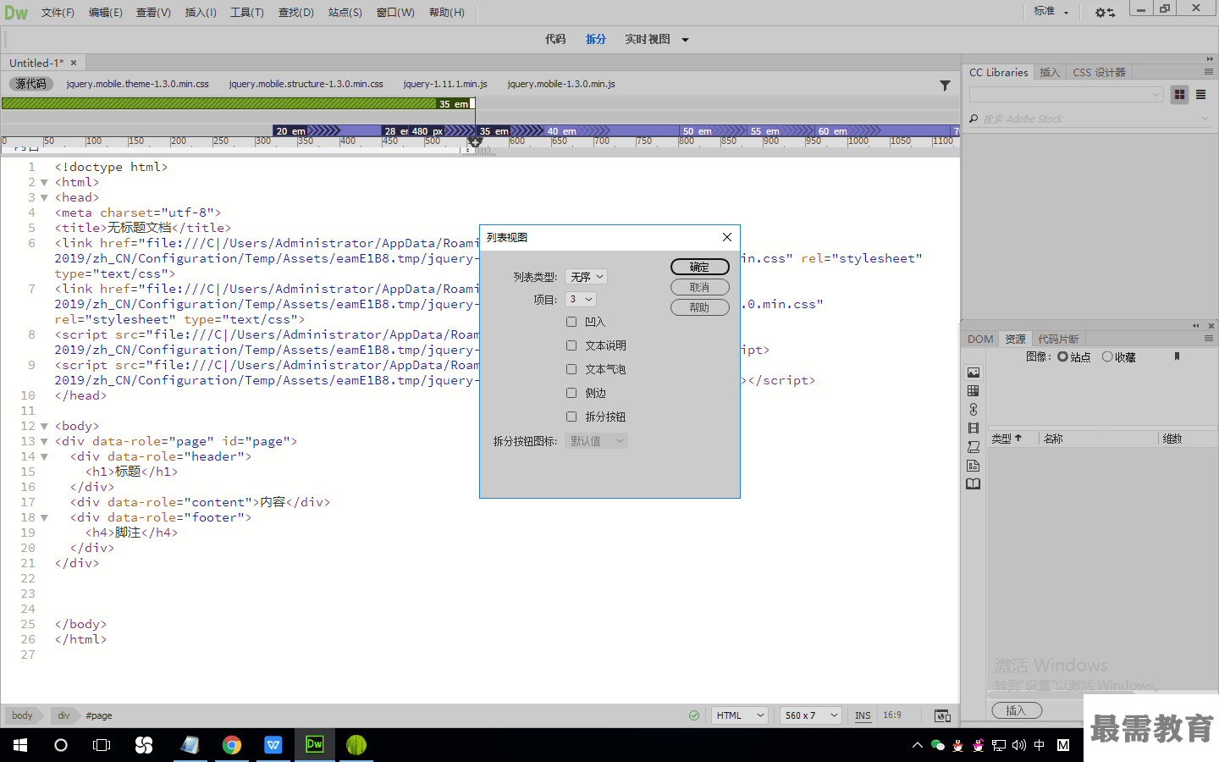Enable the 文本气泡 checkbox
1219x762 pixels.
(571, 369)
